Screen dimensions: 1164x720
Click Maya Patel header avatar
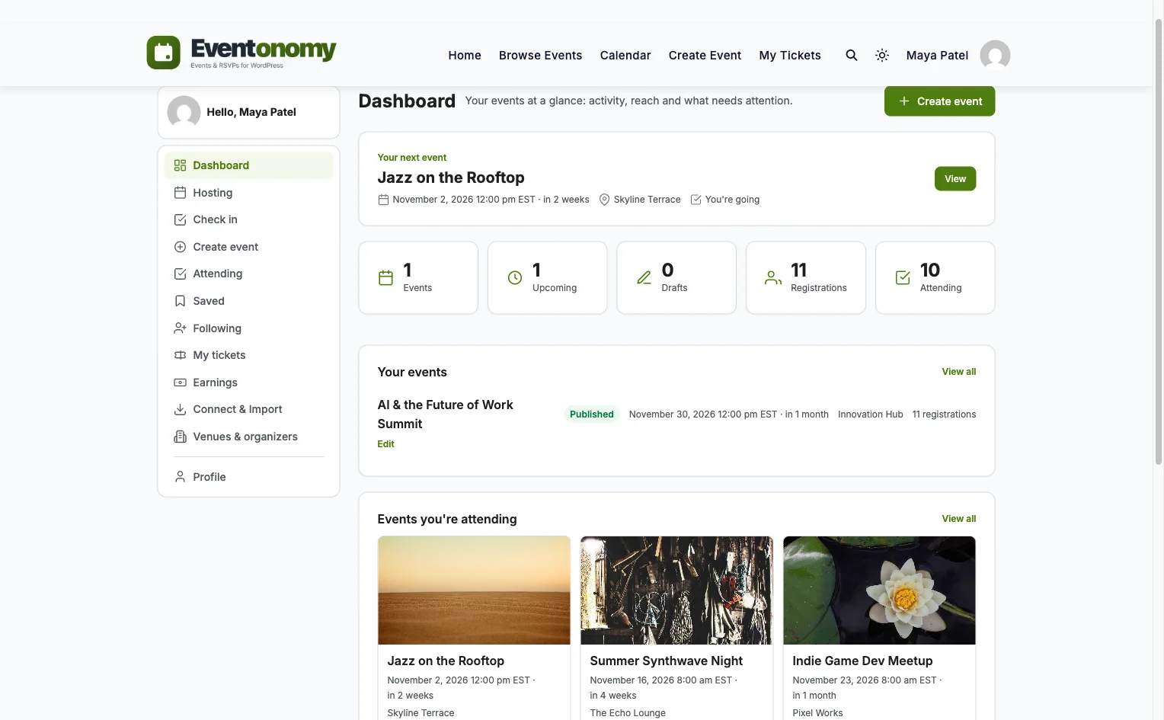(995, 55)
